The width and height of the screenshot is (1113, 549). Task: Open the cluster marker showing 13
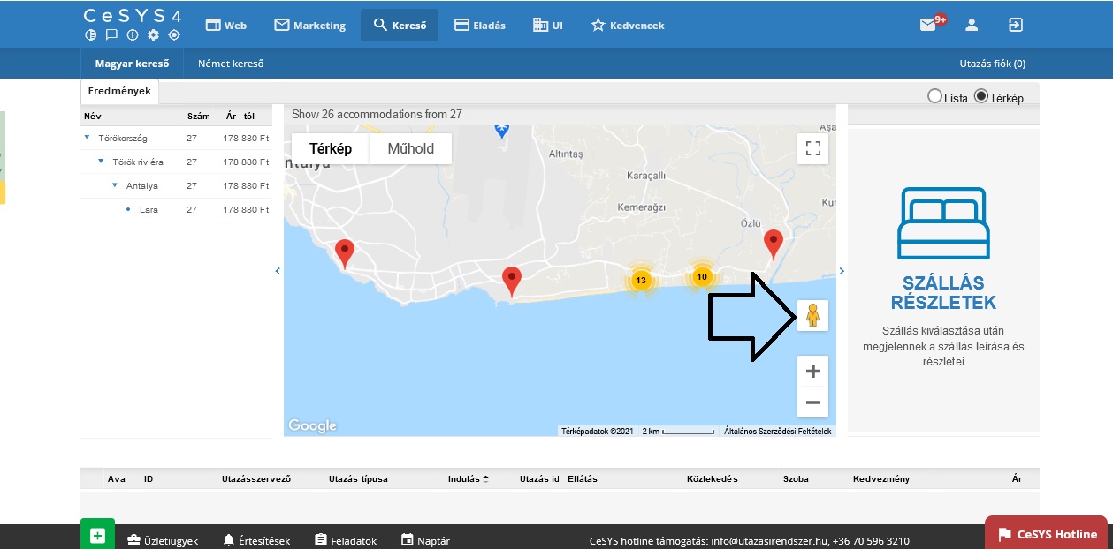641,281
